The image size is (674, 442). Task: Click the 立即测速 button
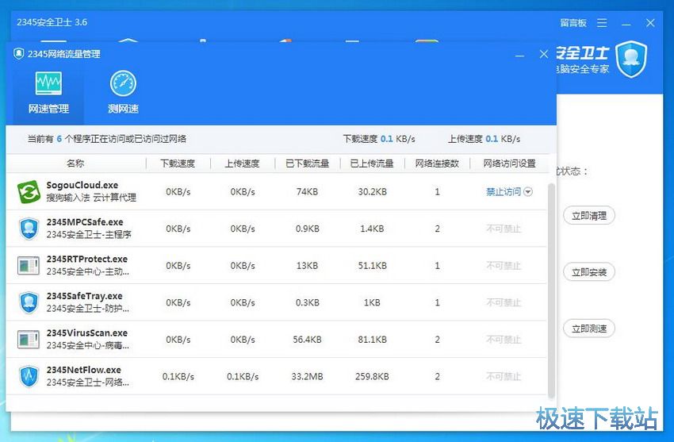(x=589, y=329)
